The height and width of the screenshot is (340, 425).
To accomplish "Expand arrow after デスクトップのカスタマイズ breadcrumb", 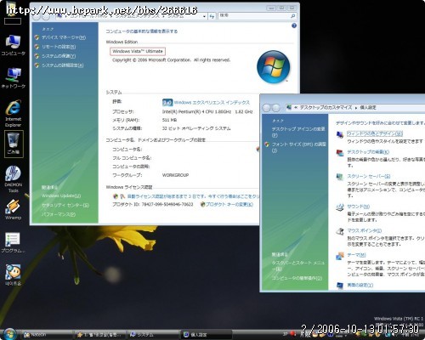I will click(356, 108).
